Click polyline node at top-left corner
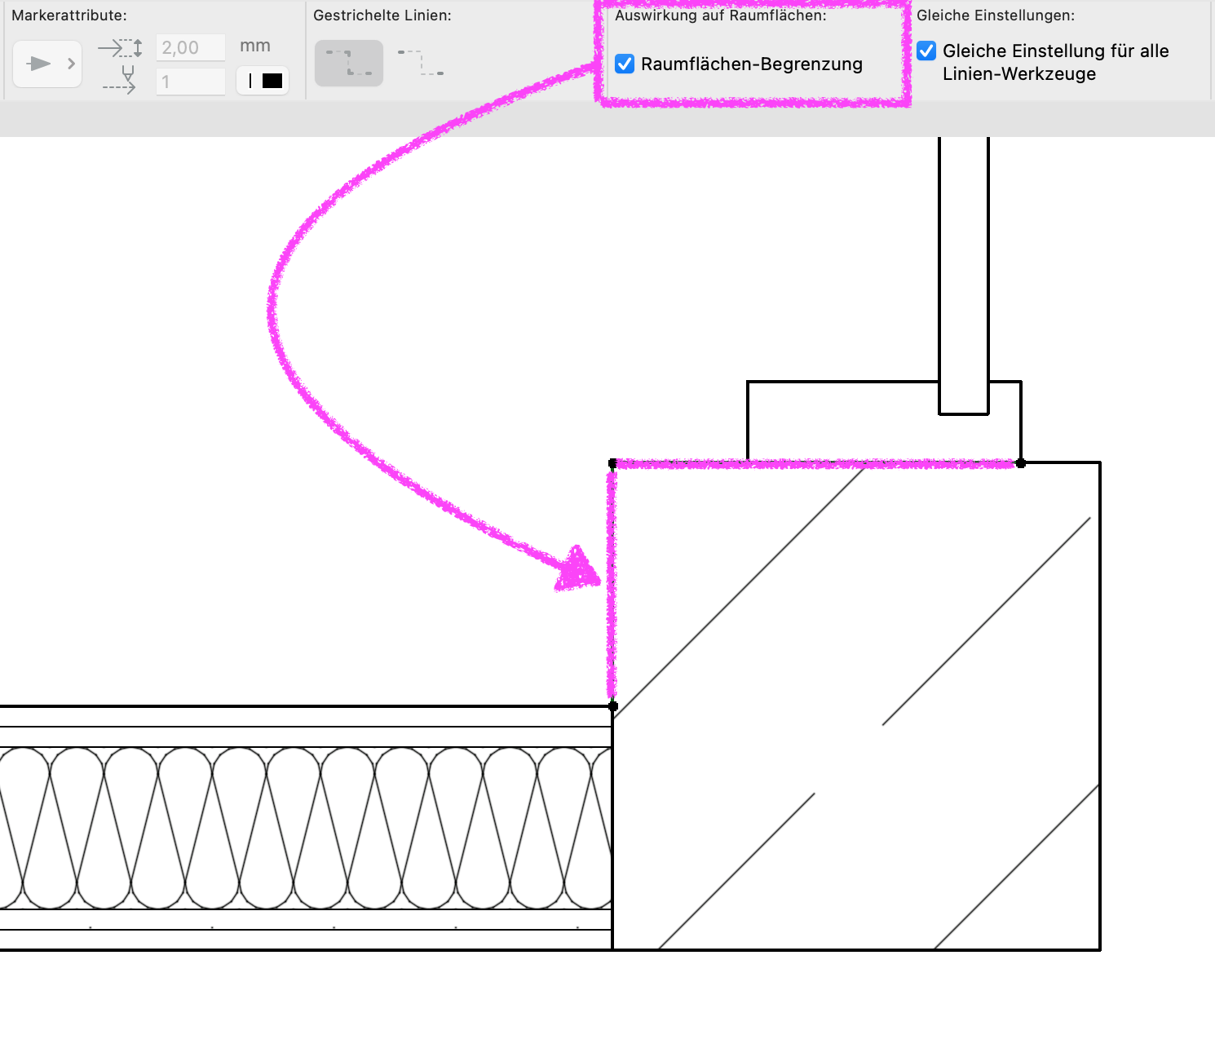This screenshot has width=1215, height=1057. point(613,463)
